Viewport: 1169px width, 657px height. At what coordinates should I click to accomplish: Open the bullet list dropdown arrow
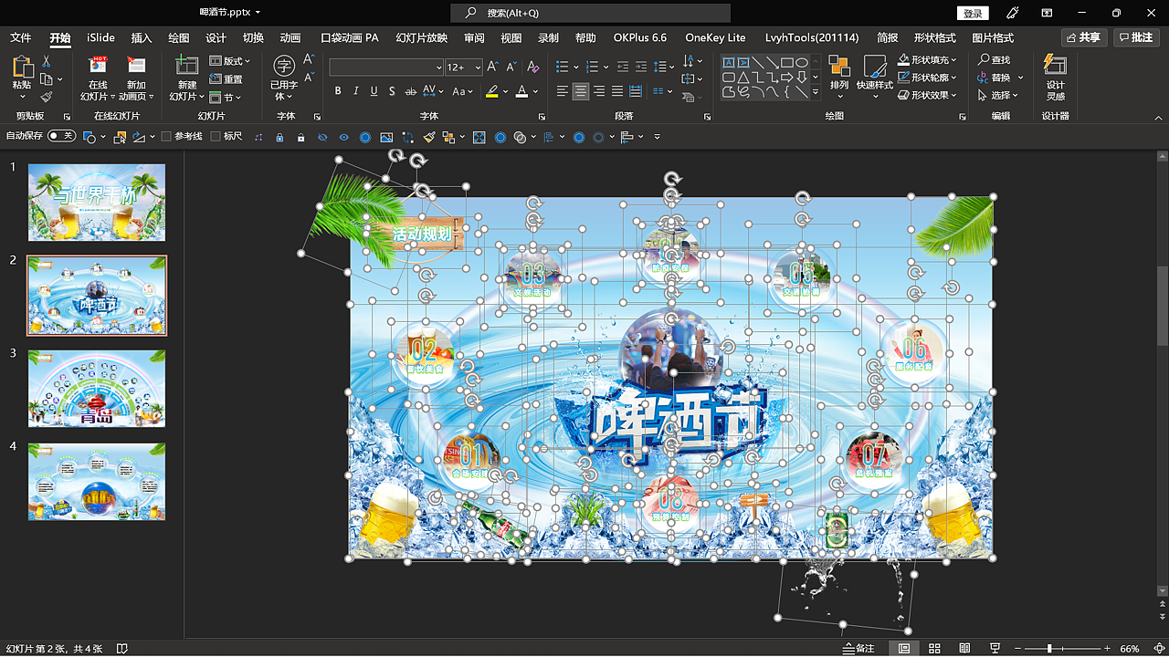575,66
